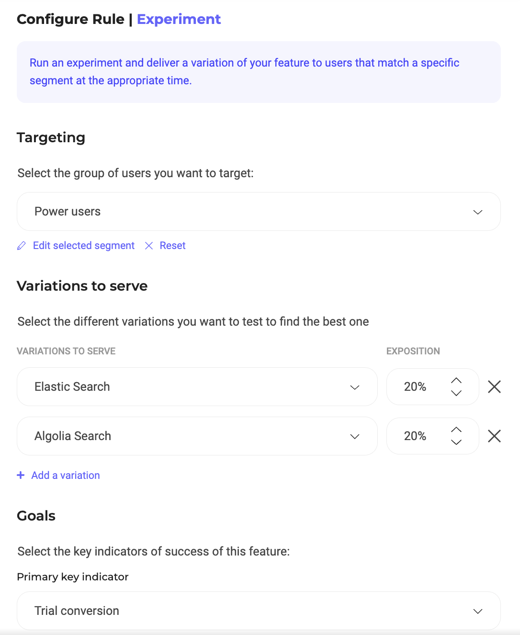Click the Algolia Search 20% exposition field
The image size is (520, 635).
(x=416, y=436)
